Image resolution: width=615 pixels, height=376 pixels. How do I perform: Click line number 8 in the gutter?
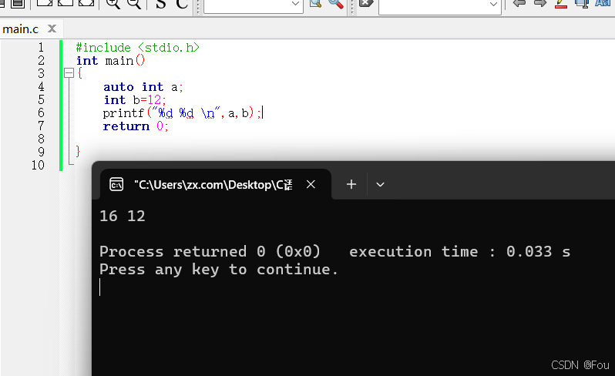(41, 139)
